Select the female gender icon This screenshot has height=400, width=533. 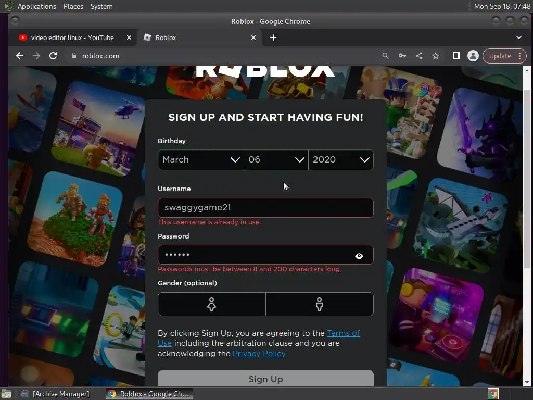pyautogui.click(x=212, y=304)
